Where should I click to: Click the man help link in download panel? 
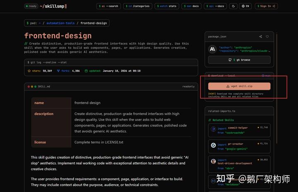point(266,76)
